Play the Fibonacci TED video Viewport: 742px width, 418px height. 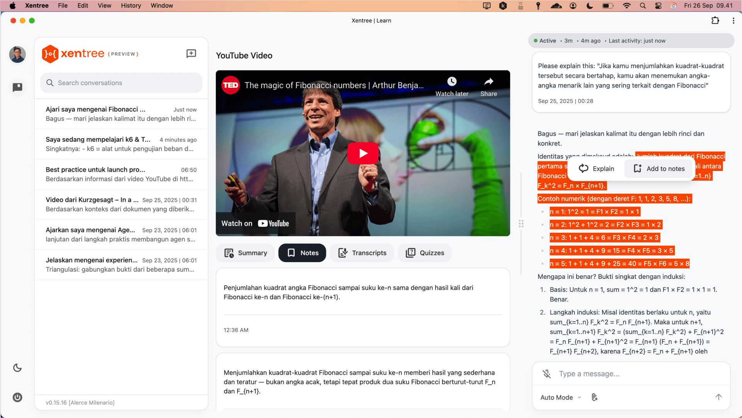coord(363,153)
